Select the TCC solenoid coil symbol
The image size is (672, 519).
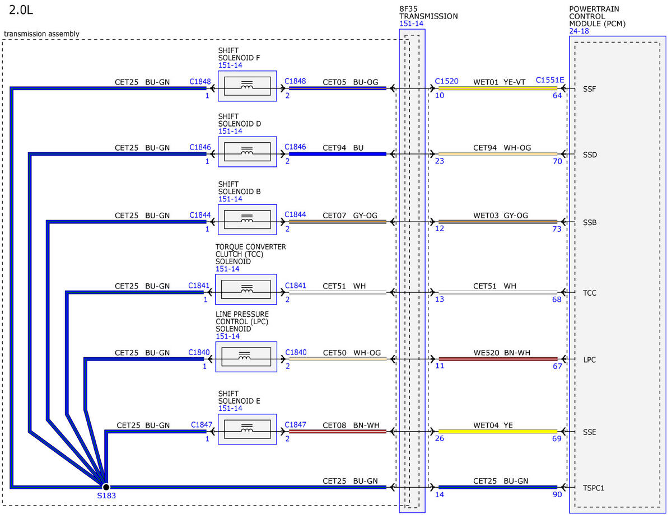pyautogui.click(x=246, y=289)
